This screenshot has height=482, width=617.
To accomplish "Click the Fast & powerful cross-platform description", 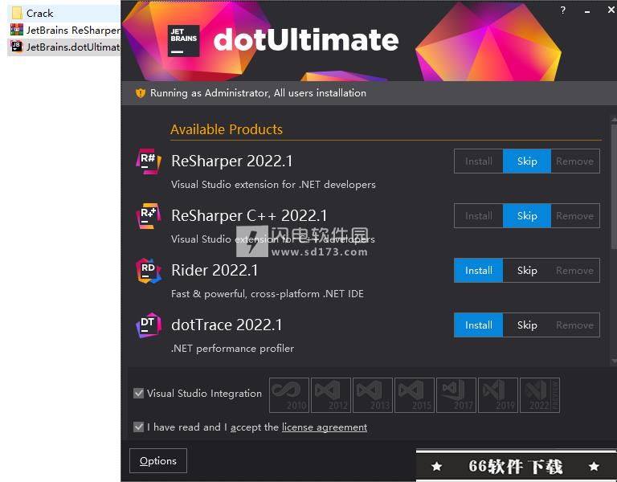I will [x=268, y=293].
